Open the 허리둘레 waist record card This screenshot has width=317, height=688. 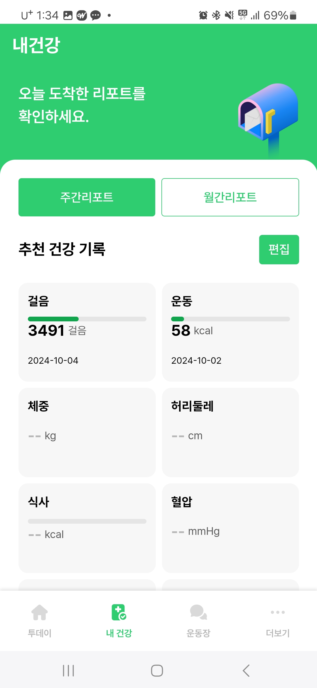click(x=230, y=432)
